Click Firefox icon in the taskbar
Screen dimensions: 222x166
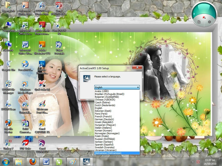click(33, 161)
